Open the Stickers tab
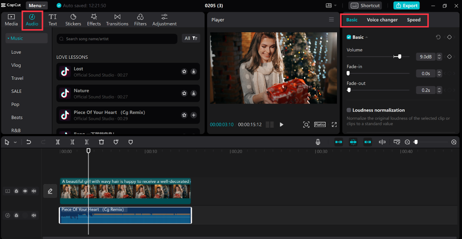The height and width of the screenshot is (239, 462). tap(73, 20)
